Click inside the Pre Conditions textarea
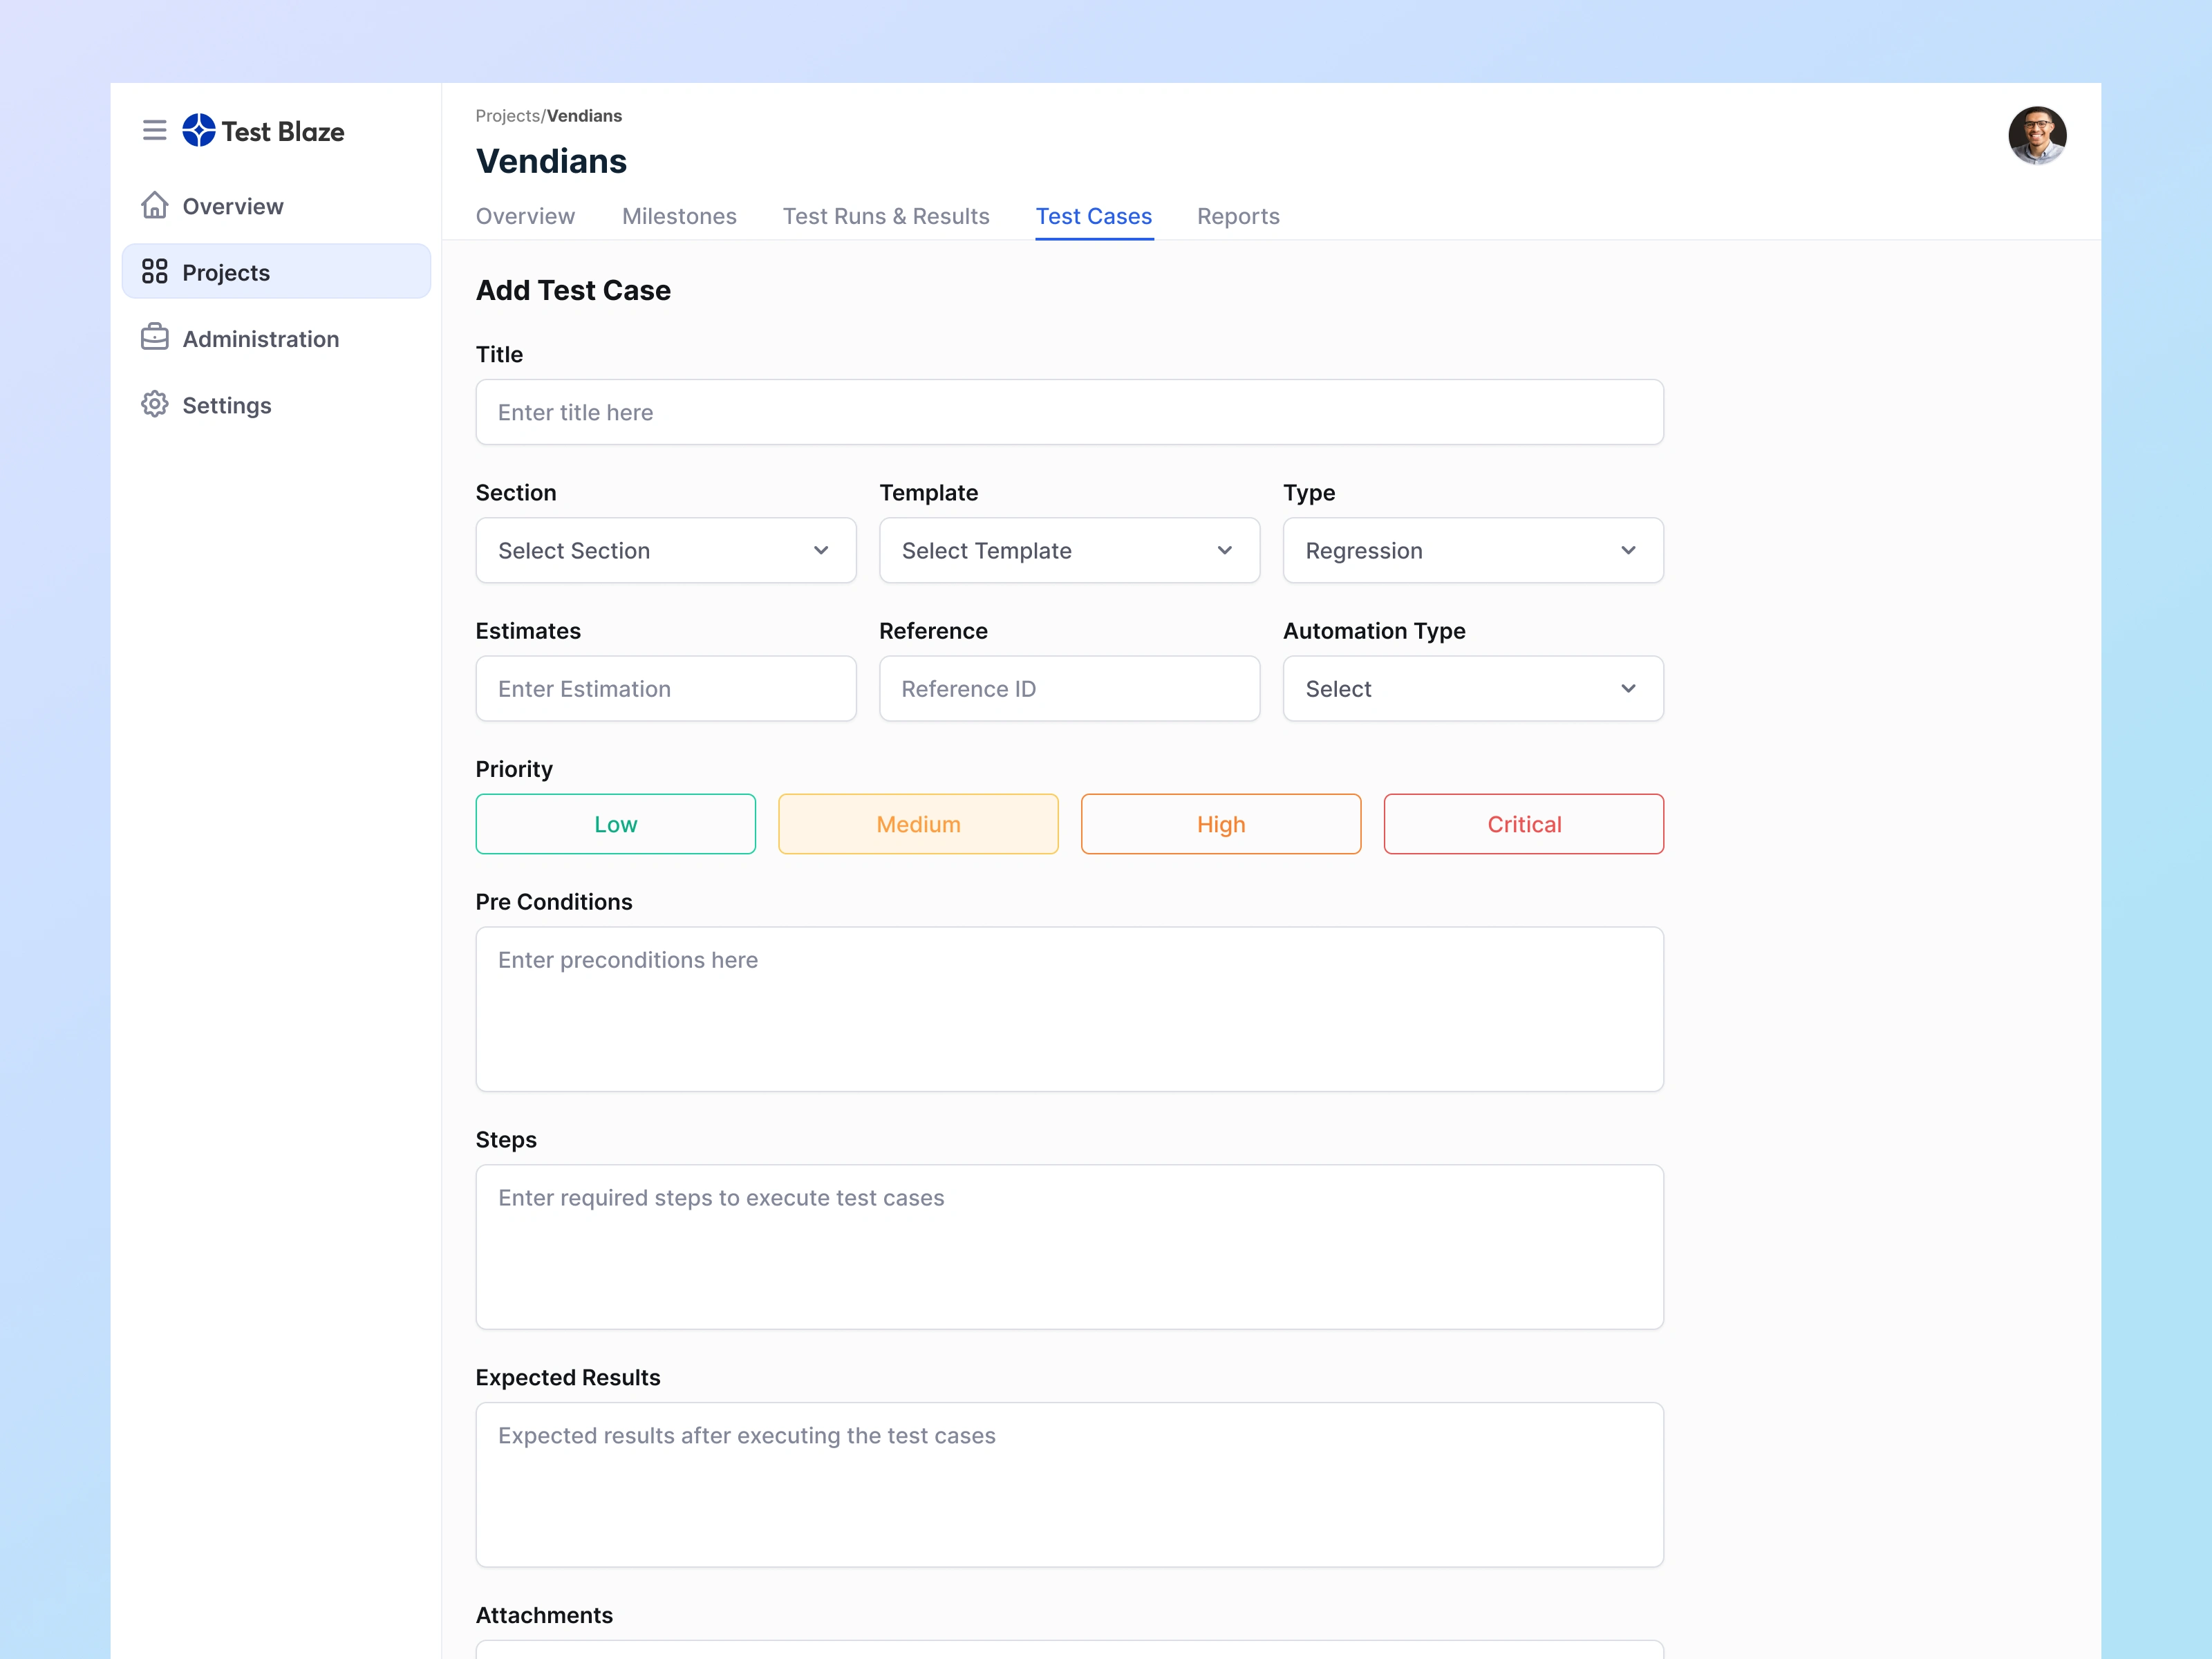Image resolution: width=2212 pixels, height=1659 pixels. (x=1069, y=1009)
